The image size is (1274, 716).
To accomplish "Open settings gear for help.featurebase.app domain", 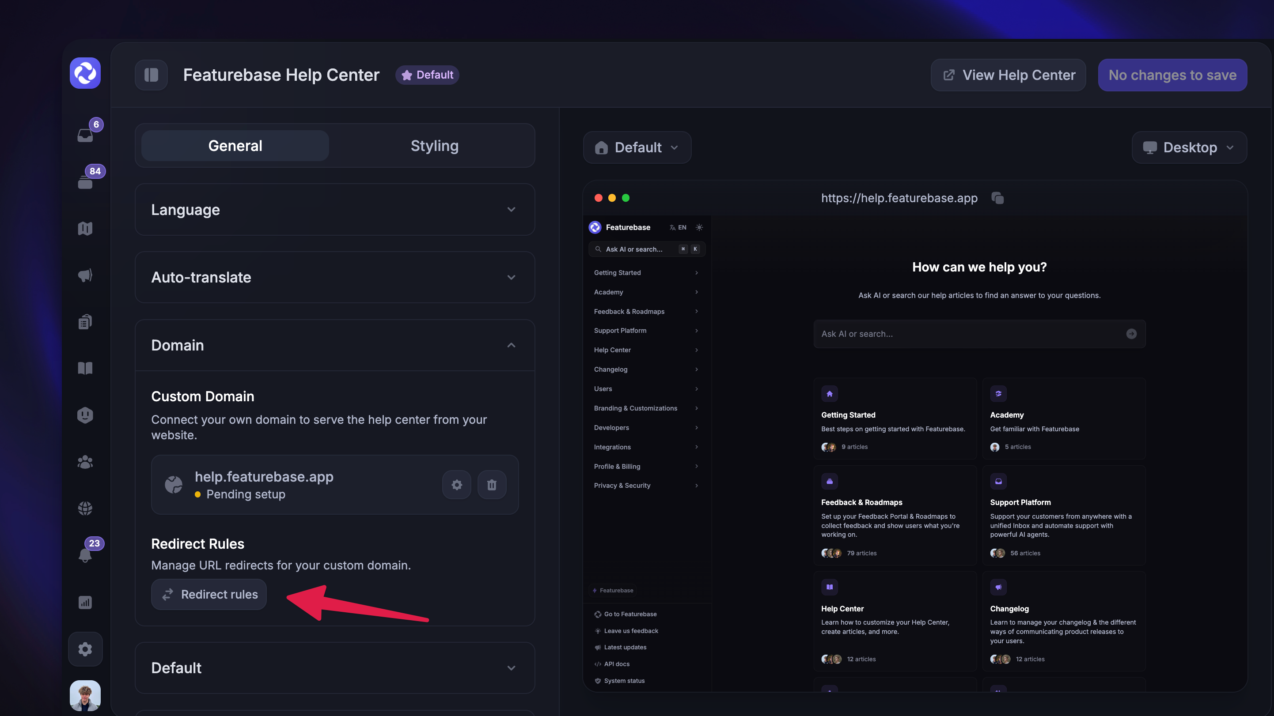I will click(456, 485).
